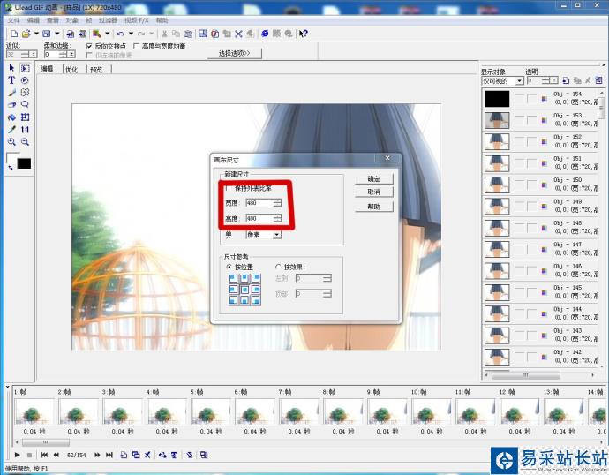Viewport: 609px width, 475px height.
Task: Jump to the last frame button
Action: (109, 455)
